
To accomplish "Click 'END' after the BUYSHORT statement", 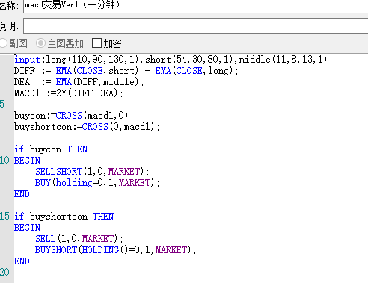I will pyautogui.click(x=22, y=261).
